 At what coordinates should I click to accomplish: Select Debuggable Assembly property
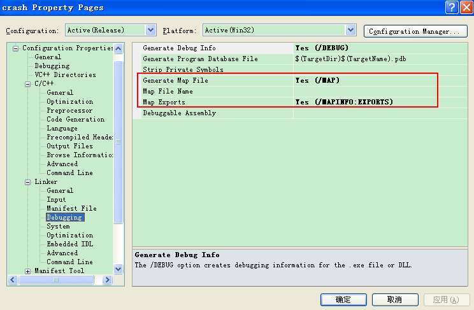pyautogui.click(x=179, y=113)
